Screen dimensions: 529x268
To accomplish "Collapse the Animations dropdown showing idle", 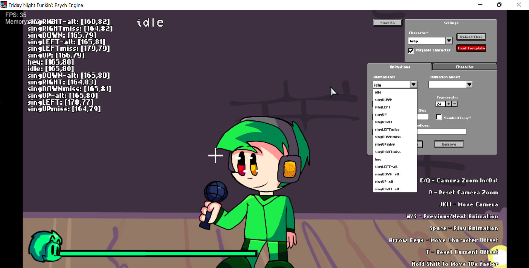I will 414,85.
